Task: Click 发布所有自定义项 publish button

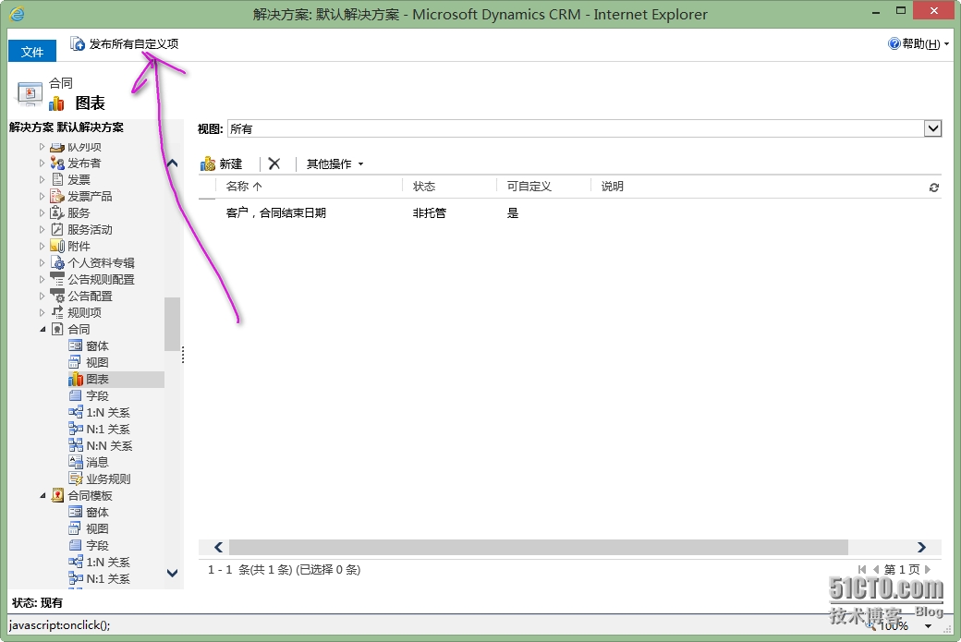Action: pyautogui.click(x=125, y=44)
